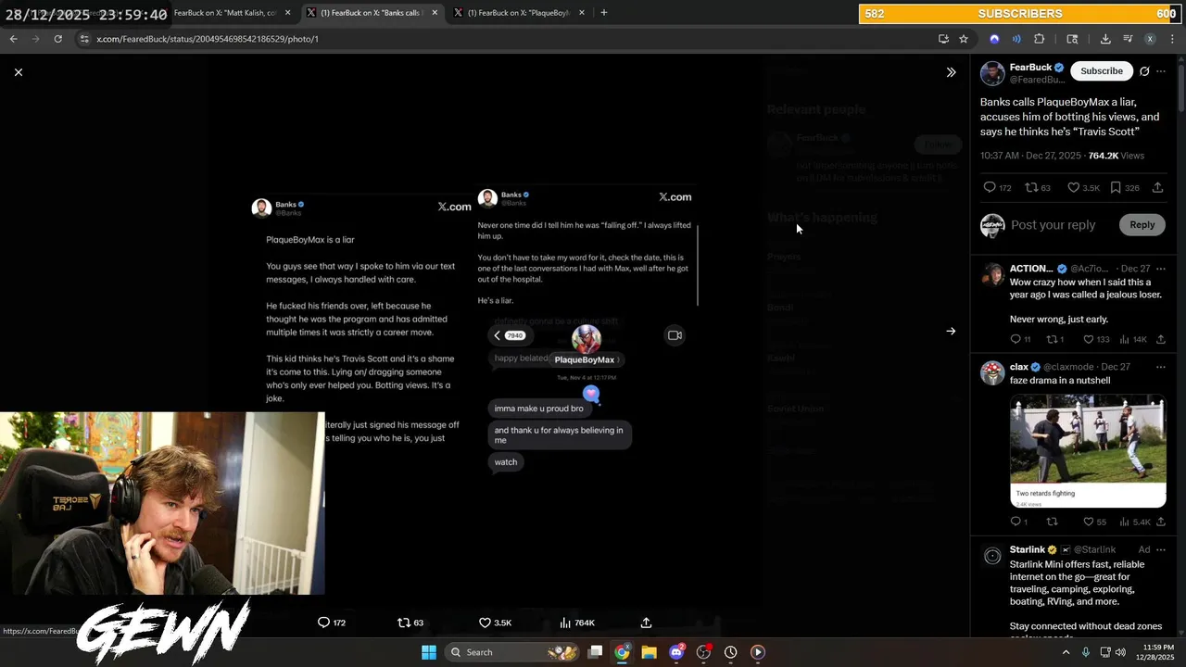Open FearBuck profile name in sidebar

click(1030, 67)
